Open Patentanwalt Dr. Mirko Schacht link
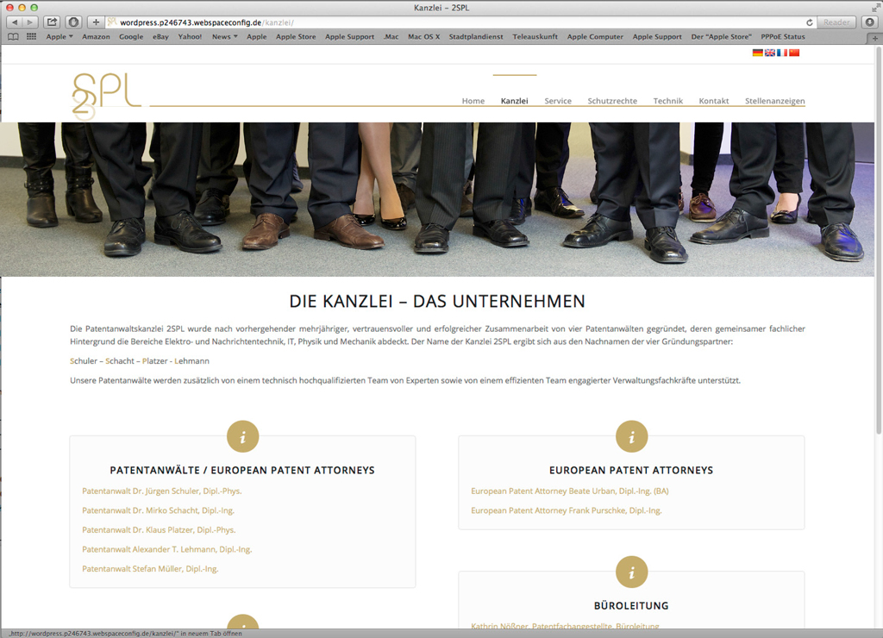The width and height of the screenshot is (883, 638). (x=159, y=510)
